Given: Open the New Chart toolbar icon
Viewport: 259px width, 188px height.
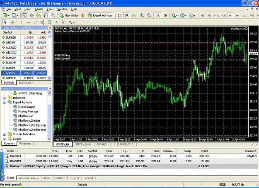Looking at the screenshot, I should [6, 15].
